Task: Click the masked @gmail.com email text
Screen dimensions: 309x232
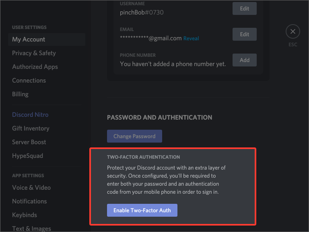Action: 151,38
